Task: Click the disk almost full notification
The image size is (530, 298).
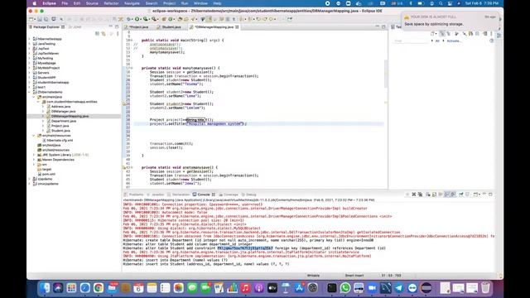Action: tap(450, 20)
